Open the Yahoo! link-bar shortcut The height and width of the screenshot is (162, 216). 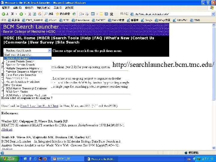(x=116, y=20)
